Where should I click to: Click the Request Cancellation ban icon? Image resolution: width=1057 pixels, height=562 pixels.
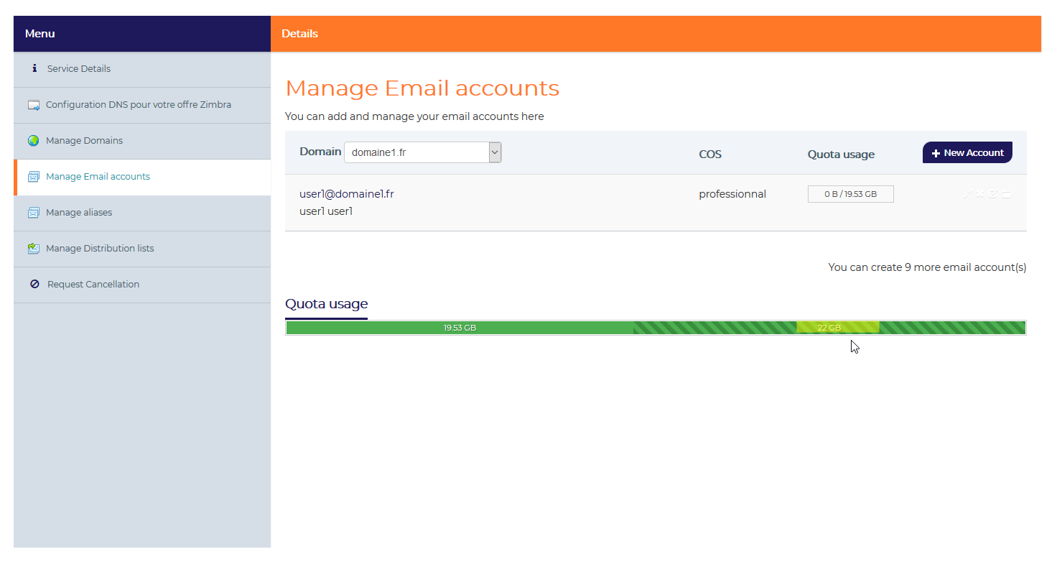pyautogui.click(x=34, y=285)
